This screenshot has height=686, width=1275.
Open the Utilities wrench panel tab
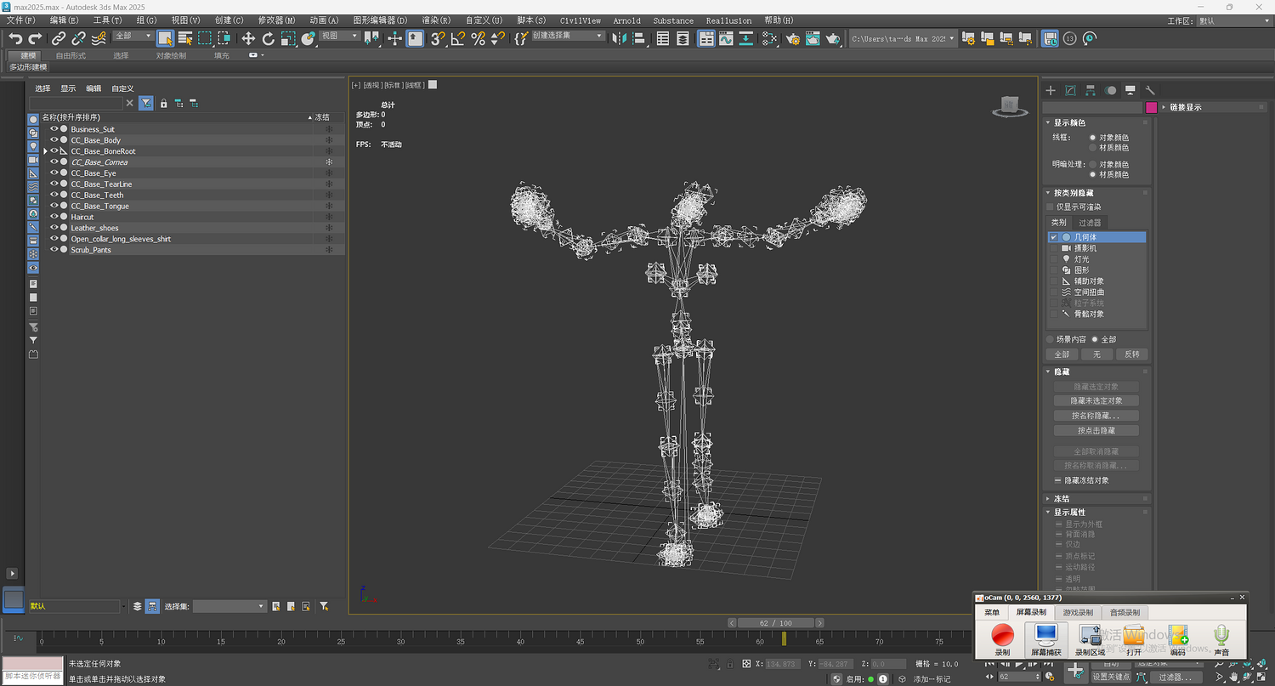[1150, 90]
